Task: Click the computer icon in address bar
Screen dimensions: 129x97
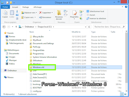Action: pyautogui.click(x=20, y=27)
